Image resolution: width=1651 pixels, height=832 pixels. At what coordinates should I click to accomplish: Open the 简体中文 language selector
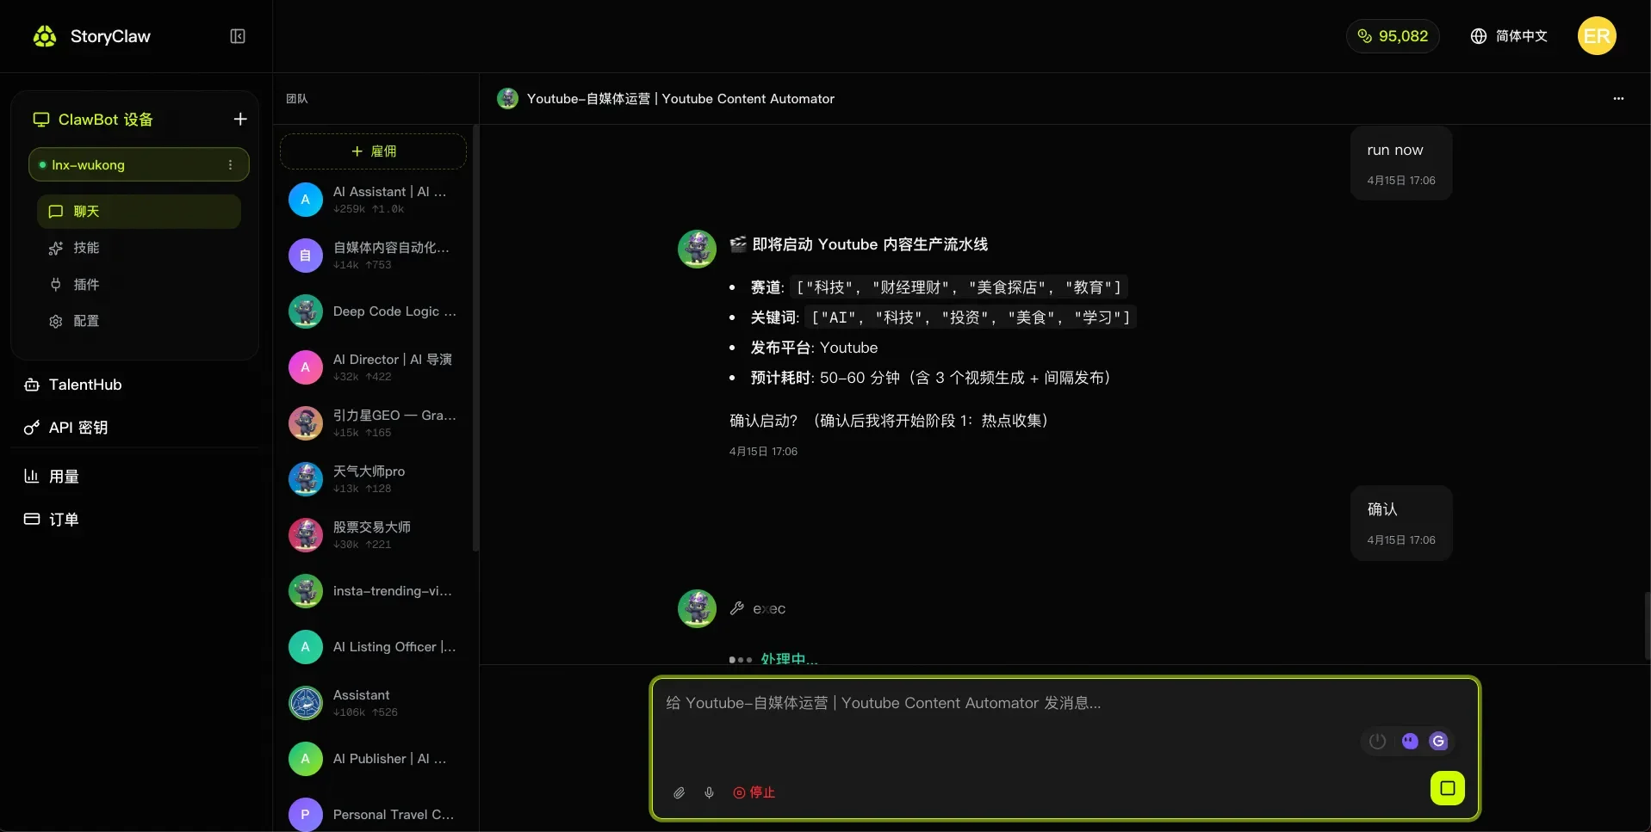(1509, 36)
